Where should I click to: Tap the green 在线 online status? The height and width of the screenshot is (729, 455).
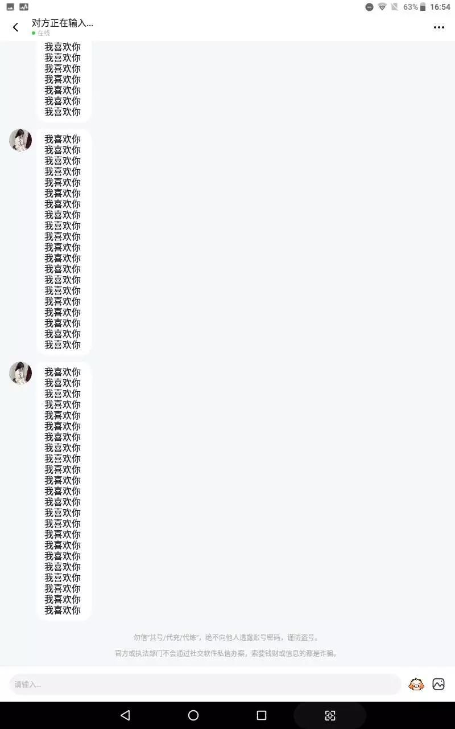tap(41, 33)
